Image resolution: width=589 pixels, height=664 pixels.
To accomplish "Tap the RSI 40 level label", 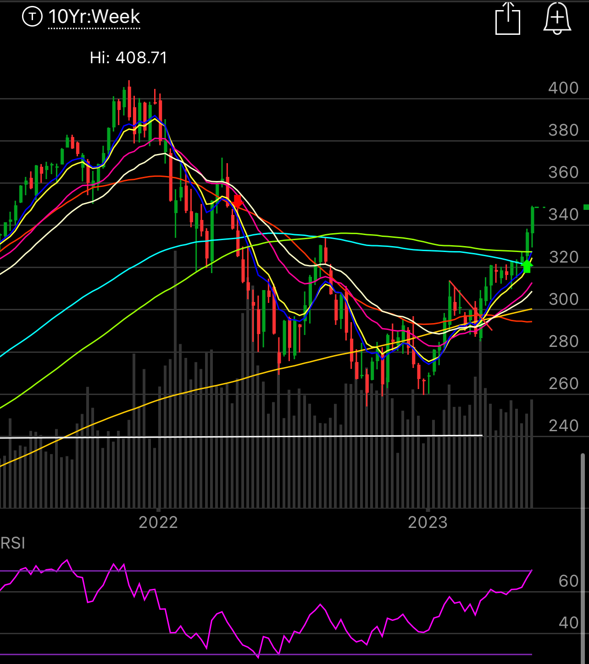I will tap(569, 623).
